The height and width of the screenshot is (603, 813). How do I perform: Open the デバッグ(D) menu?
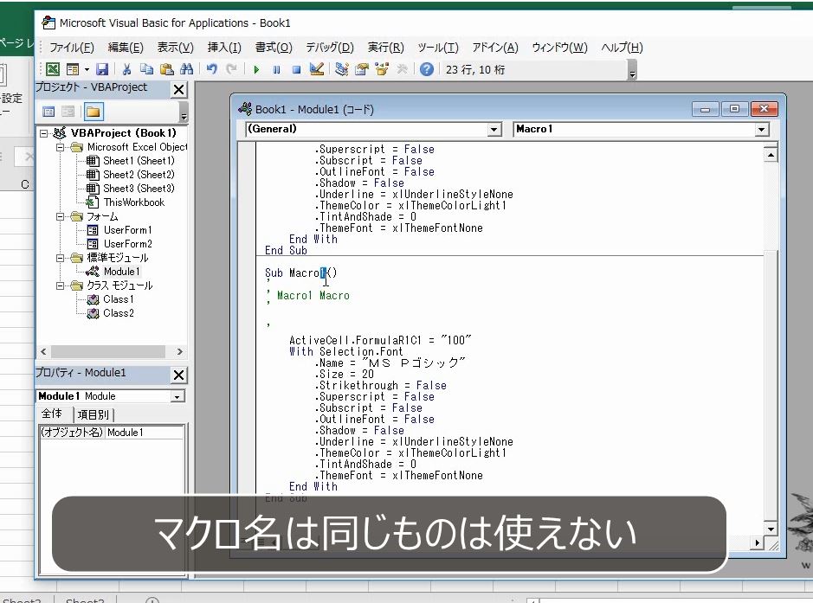[330, 48]
